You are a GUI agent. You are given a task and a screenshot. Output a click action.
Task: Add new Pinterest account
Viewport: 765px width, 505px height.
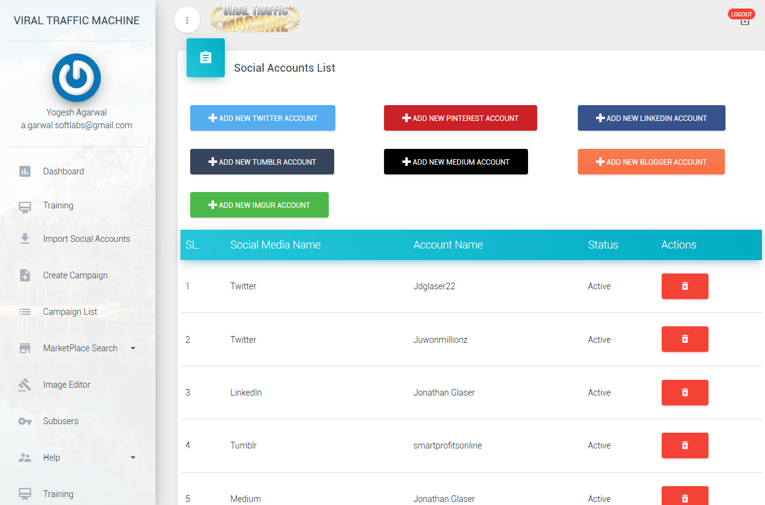461,118
